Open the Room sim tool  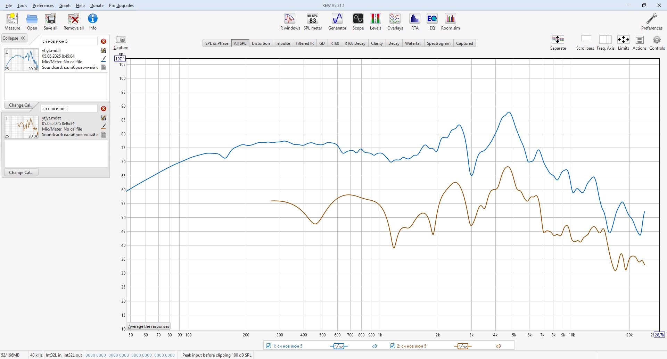[450, 22]
